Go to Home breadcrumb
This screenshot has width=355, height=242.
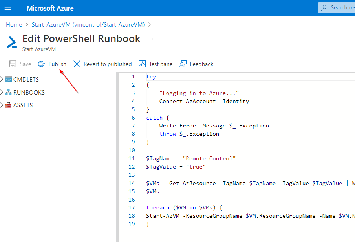[x=14, y=24]
